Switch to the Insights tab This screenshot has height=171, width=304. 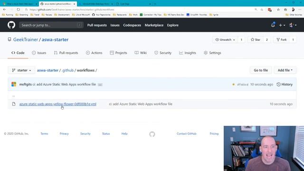click(x=188, y=53)
